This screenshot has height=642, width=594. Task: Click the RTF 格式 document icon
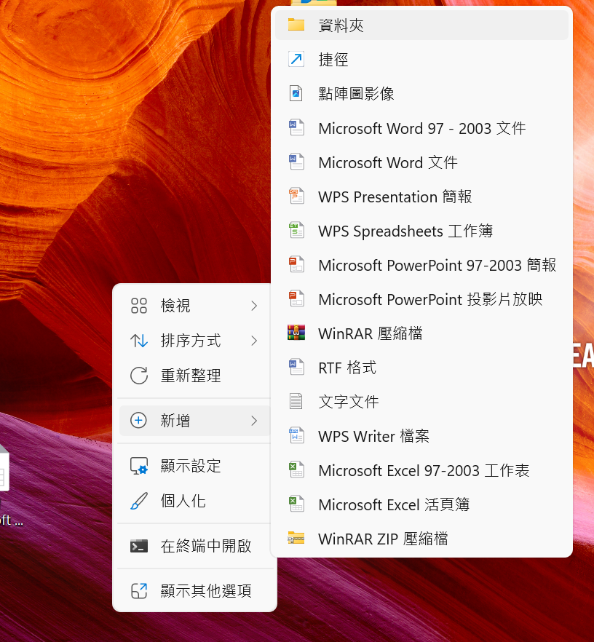click(x=296, y=367)
